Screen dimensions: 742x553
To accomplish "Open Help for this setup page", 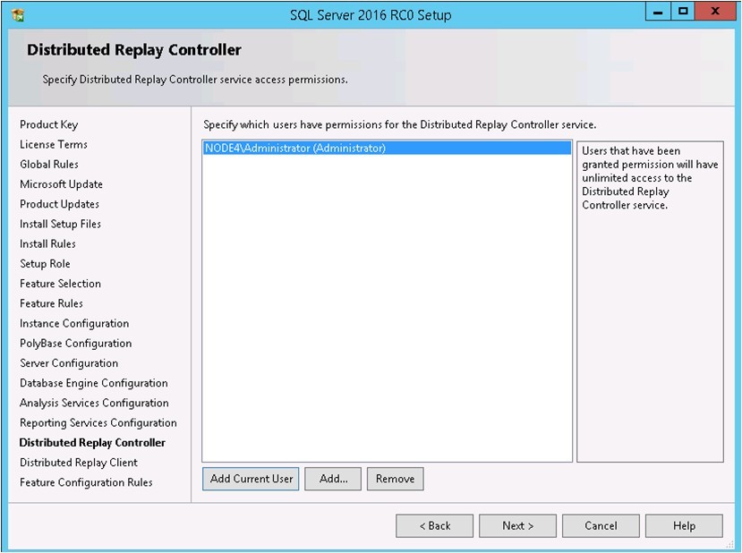I will point(684,525).
